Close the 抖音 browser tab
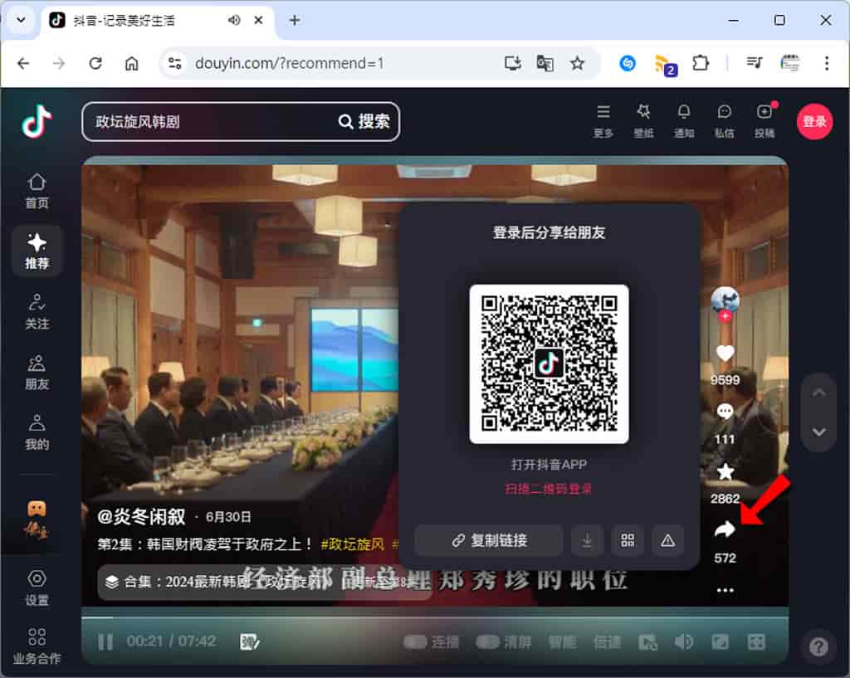 [259, 20]
